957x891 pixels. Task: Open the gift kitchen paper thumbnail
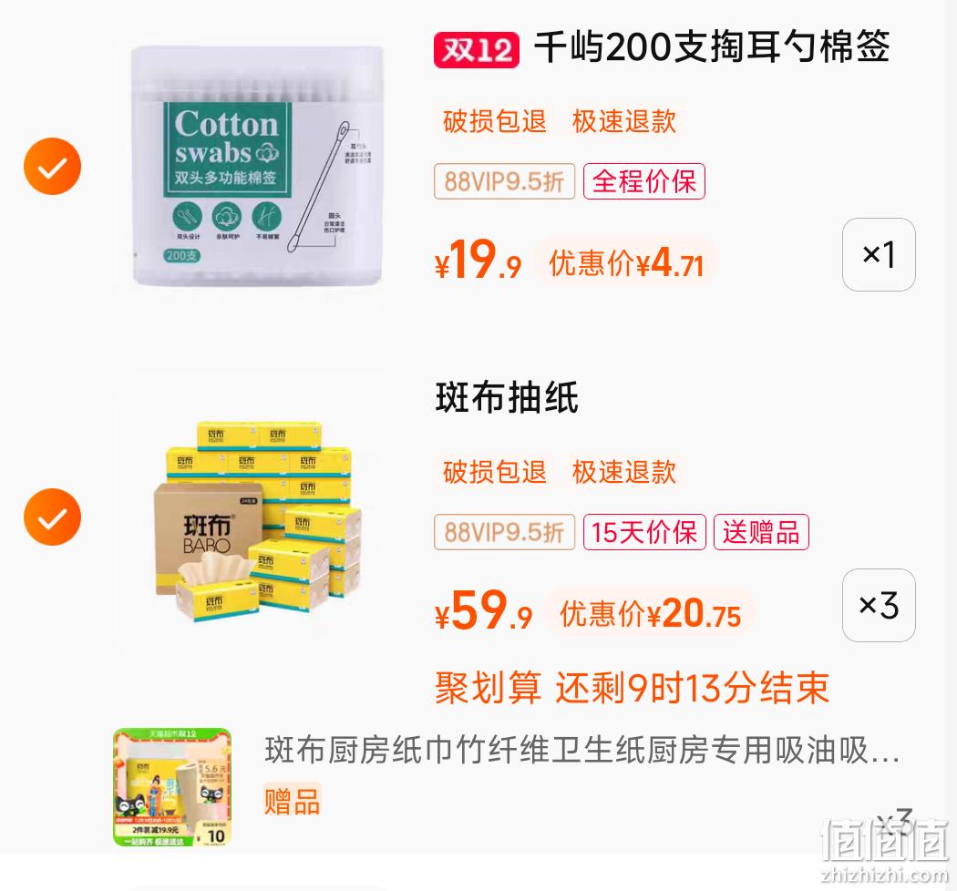[172, 786]
